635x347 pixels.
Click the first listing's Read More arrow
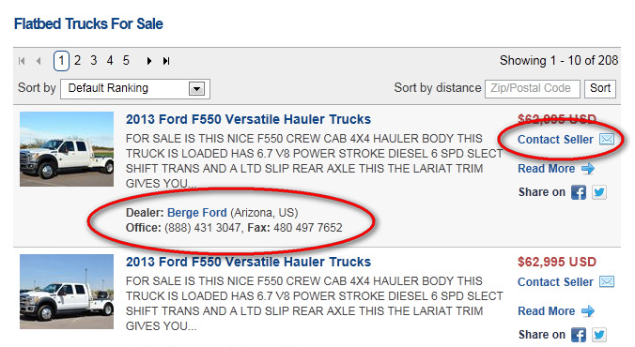(x=588, y=169)
